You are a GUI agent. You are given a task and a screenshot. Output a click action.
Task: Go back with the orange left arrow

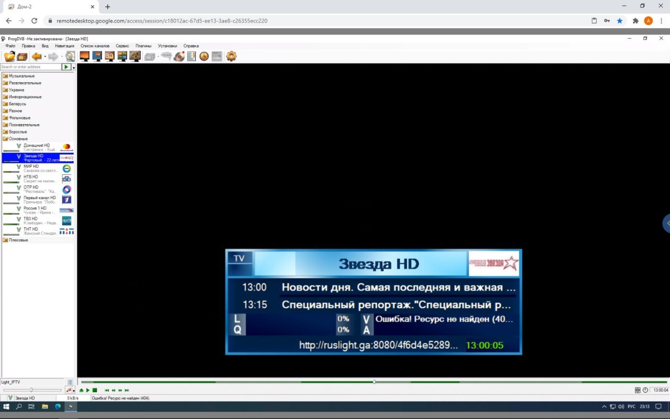(x=37, y=57)
